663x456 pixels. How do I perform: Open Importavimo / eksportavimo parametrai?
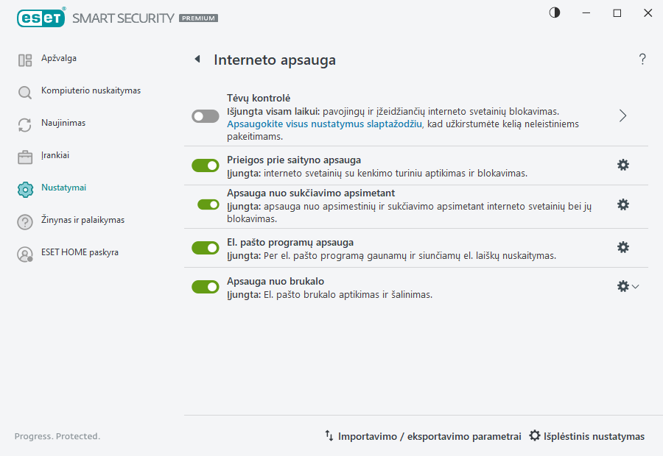(424, 436)
